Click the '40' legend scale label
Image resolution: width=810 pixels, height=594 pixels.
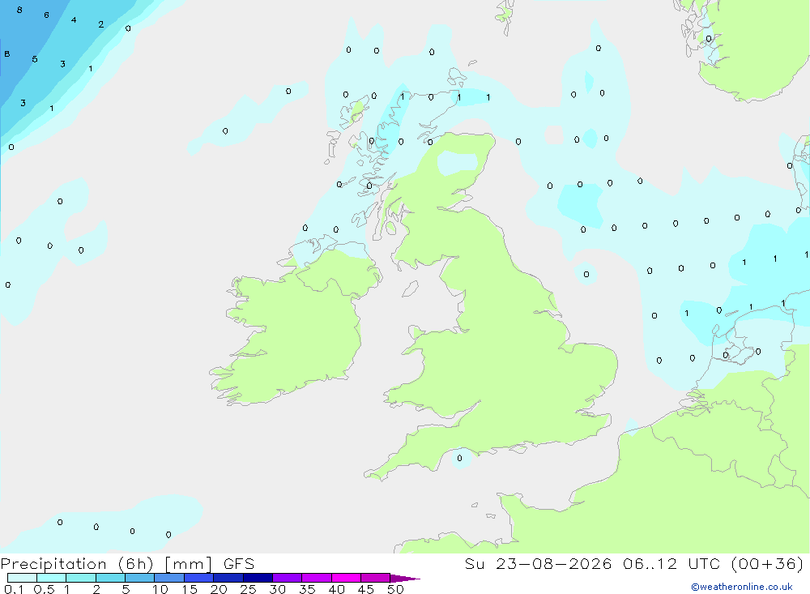click(336, 589)
